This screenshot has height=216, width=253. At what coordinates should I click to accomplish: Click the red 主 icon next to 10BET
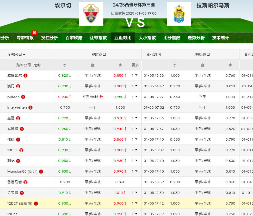[21, 150]
